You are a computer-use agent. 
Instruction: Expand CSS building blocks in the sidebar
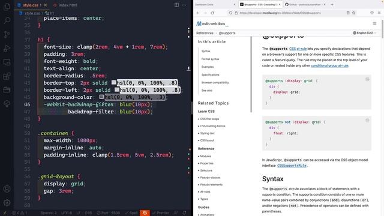pyautogui.click(x=212, y=126)
